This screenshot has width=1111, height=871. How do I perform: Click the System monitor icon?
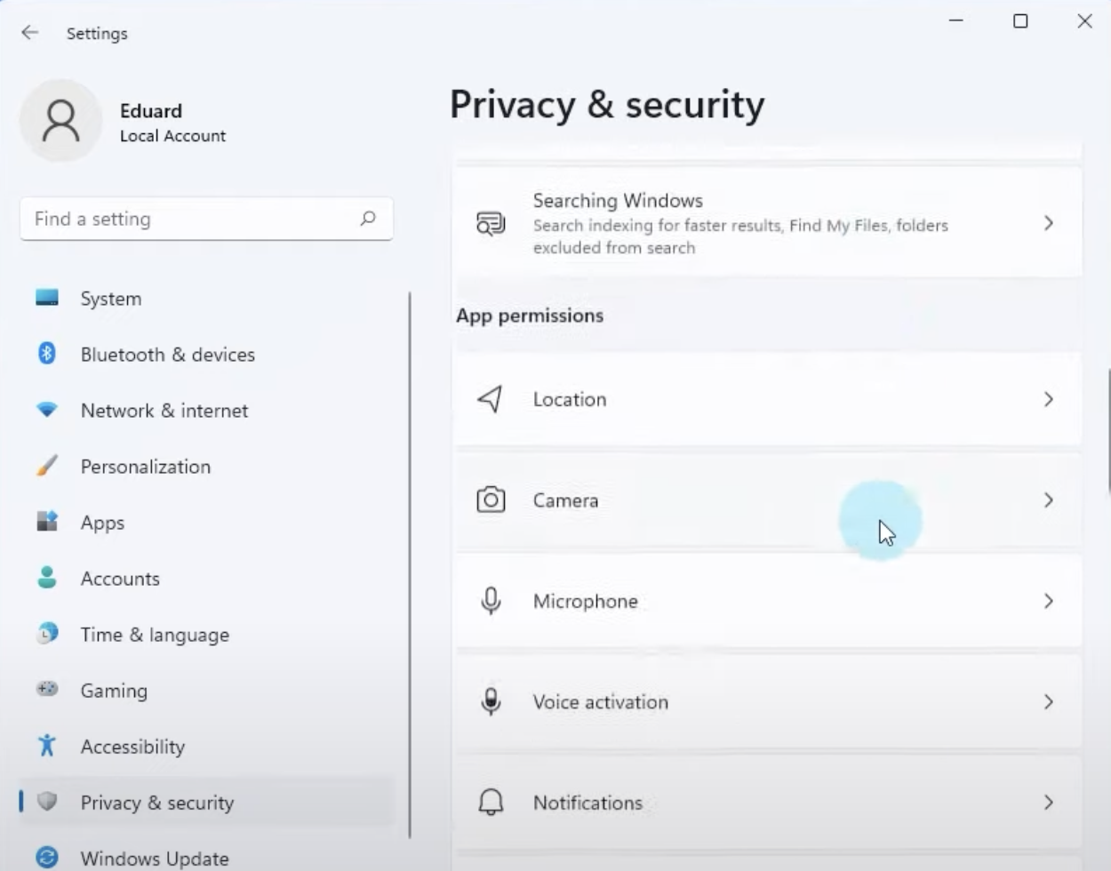[x=47, y=298]
